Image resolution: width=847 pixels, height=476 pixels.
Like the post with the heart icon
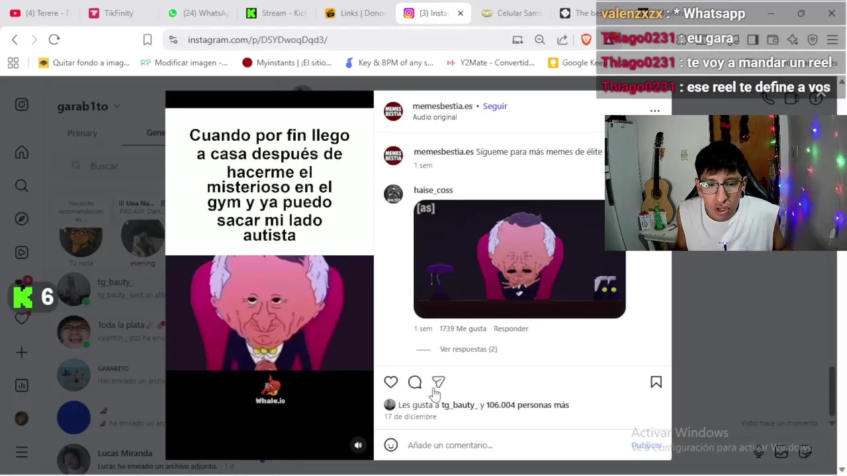pos(391,382)
